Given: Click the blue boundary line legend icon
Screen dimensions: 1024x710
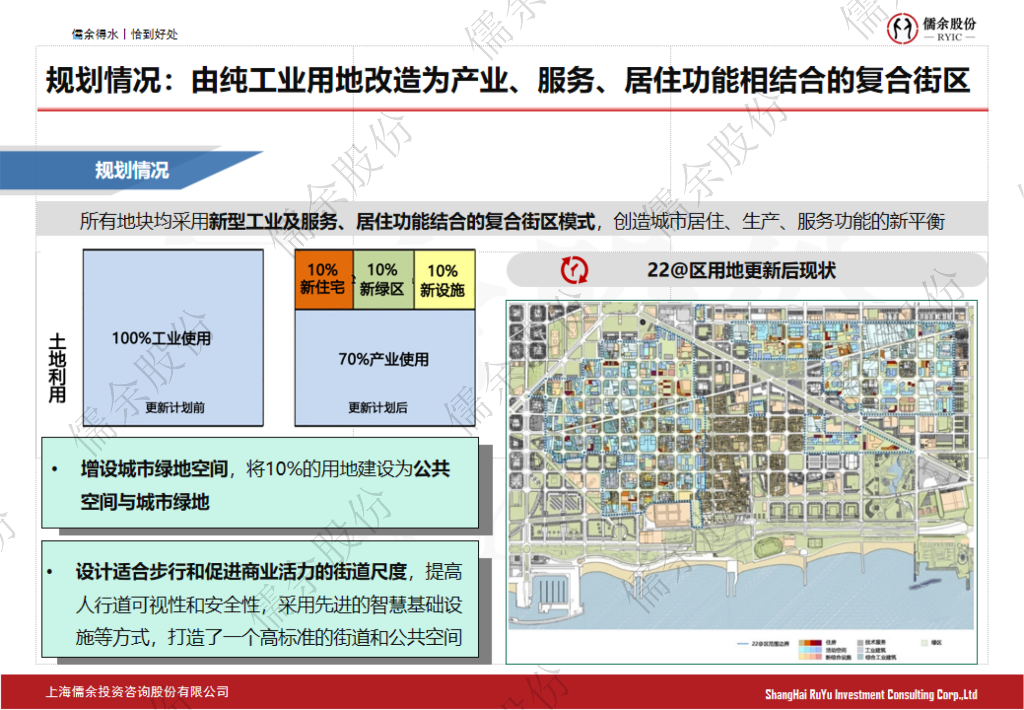Looking at the screenshot, I should point(743,644).
